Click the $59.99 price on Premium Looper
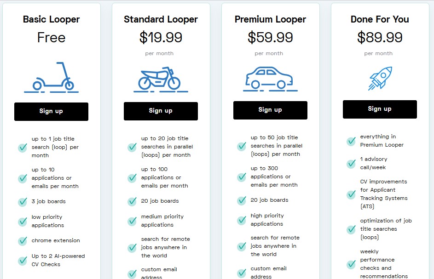This screenshot has width=434, height=279. [x=269, y=37]
